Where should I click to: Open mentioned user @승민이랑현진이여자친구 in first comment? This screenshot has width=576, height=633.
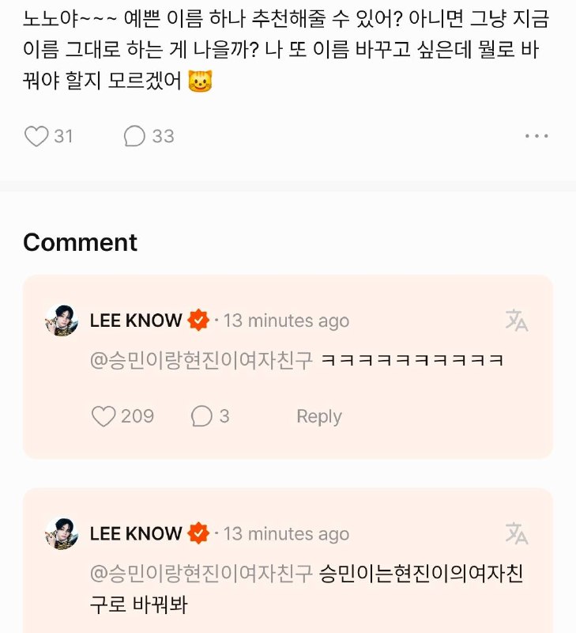(201, 360)
